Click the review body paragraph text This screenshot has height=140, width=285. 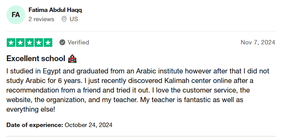coord(138,90)
